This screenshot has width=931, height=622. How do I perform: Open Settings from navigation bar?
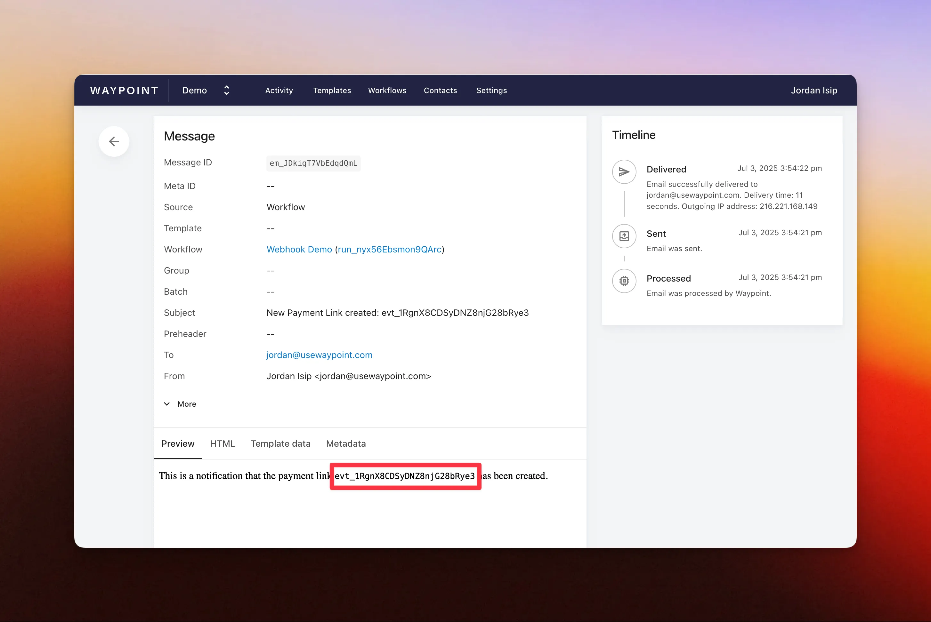[491, 91]
